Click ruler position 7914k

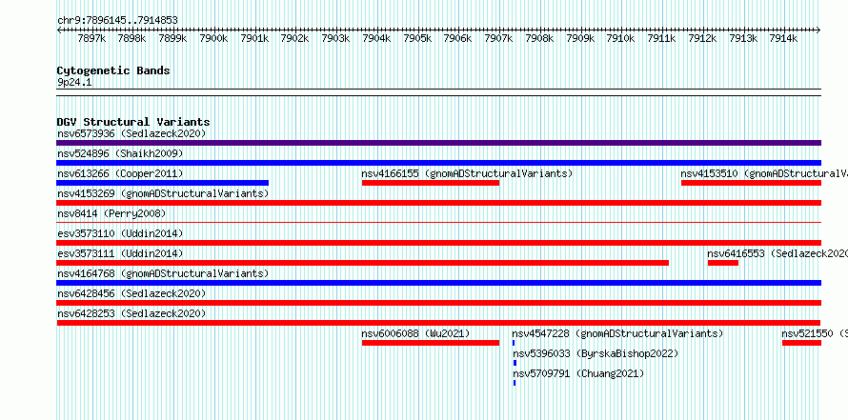coord(783,38)
